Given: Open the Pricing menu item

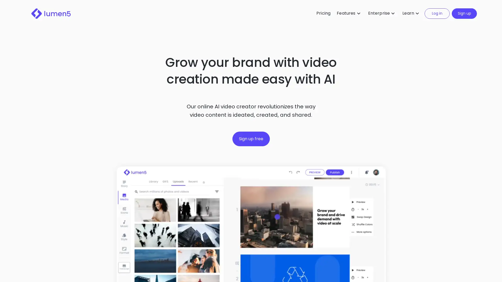Looking at the screenshot, I should coord(323,13).
